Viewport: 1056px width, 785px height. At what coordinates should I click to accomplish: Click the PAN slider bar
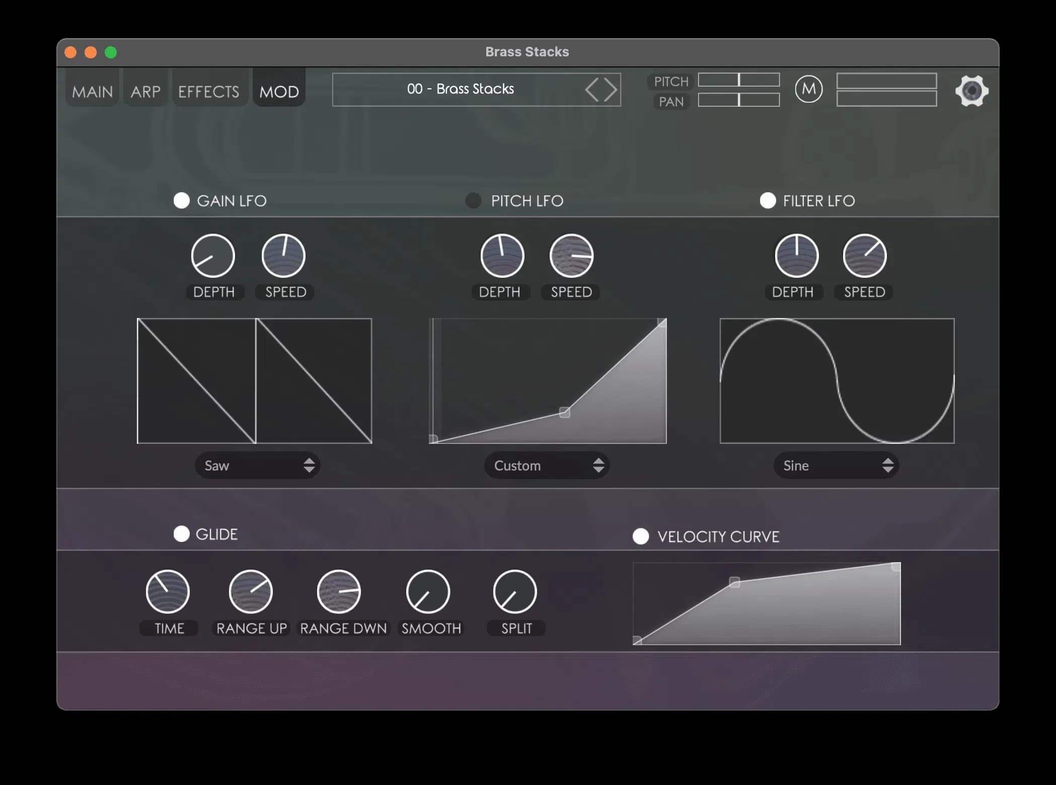click(738, 100)
